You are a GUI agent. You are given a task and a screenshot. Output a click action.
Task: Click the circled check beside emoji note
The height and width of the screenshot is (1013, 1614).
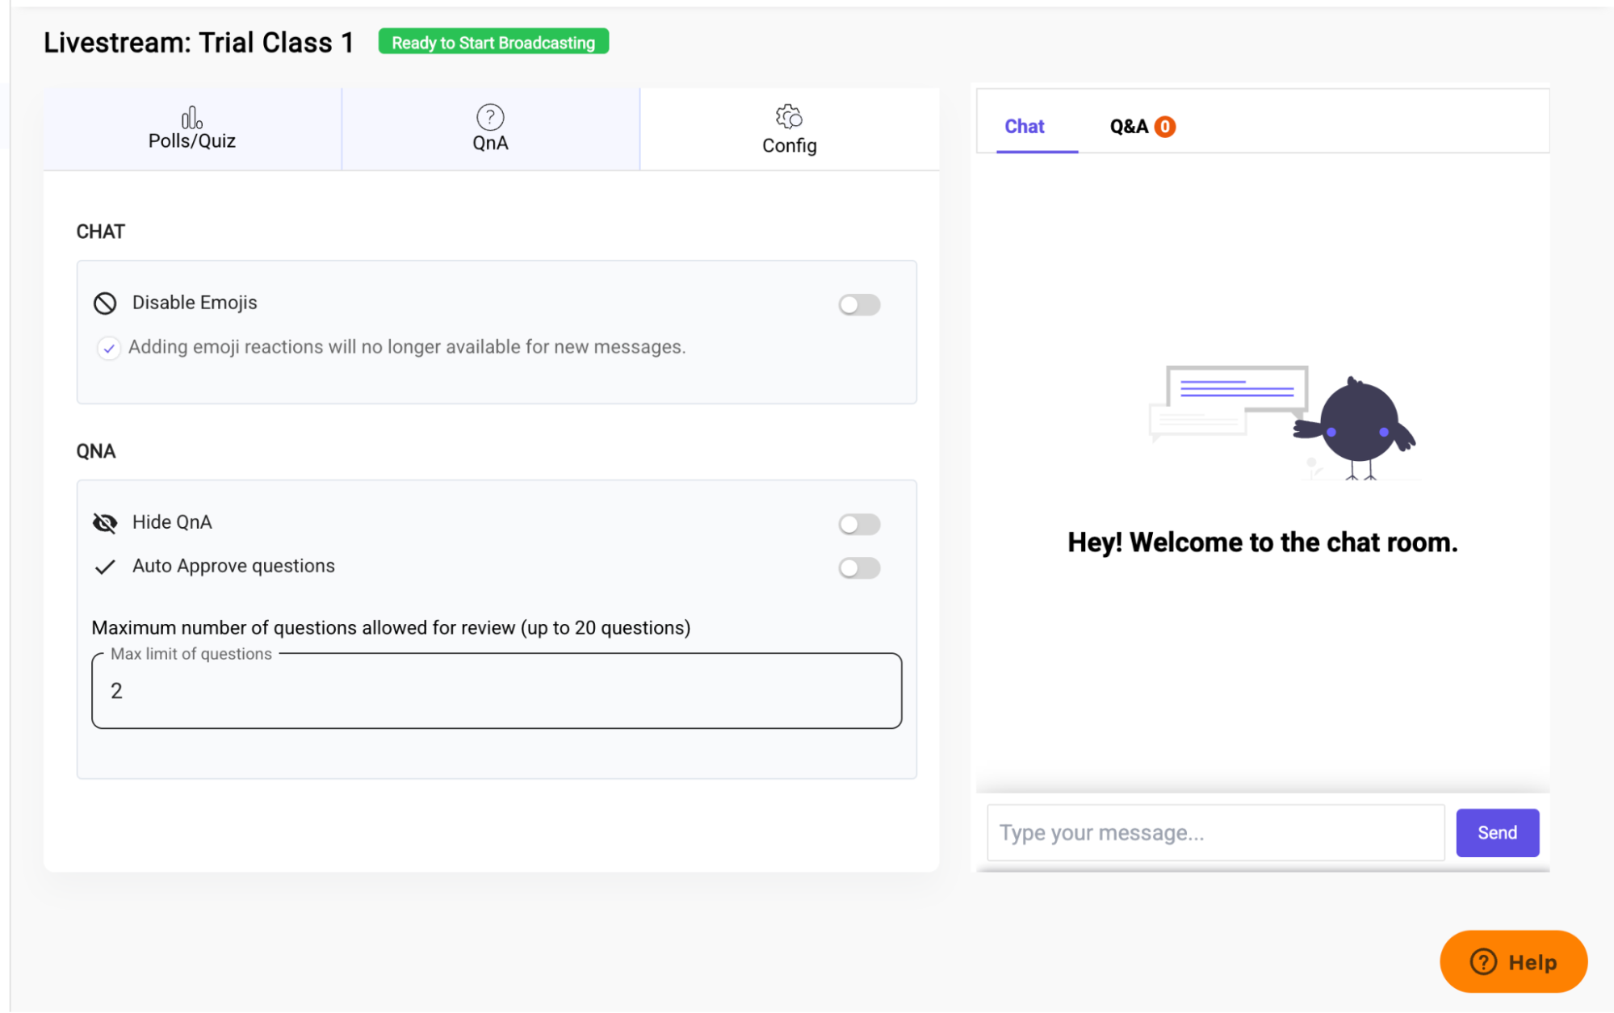(109, 348)
